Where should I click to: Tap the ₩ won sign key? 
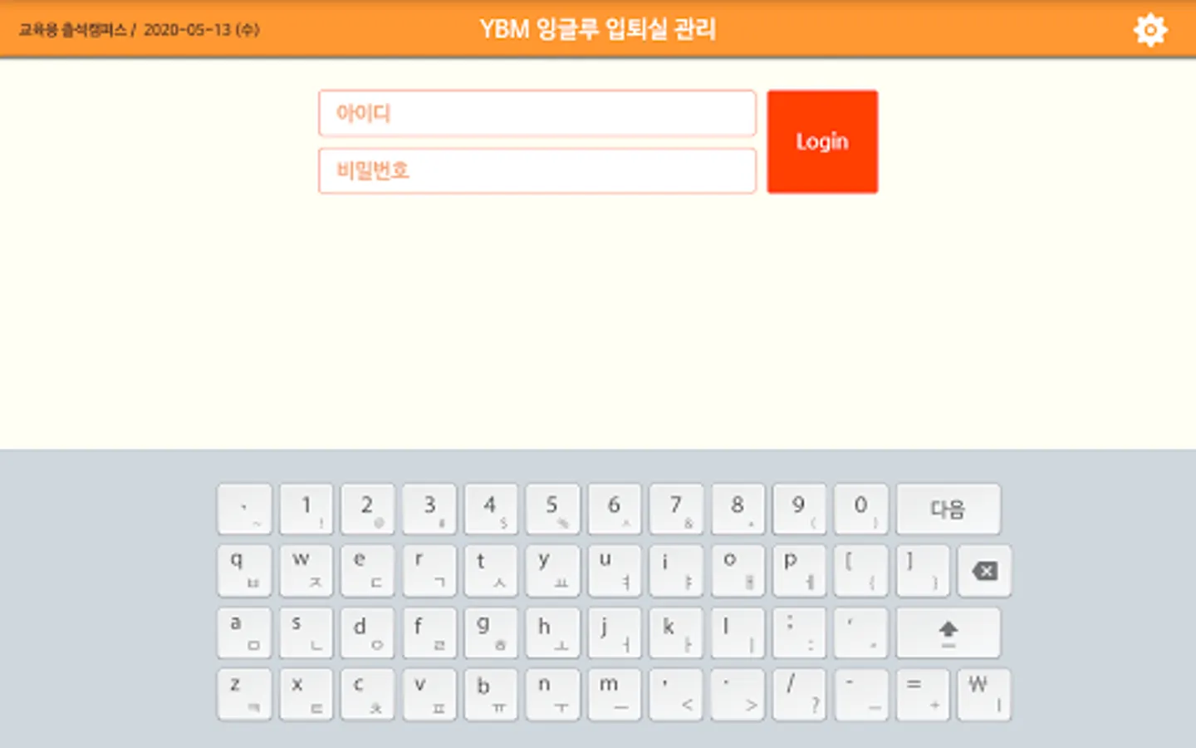click(x=984, y=695)
